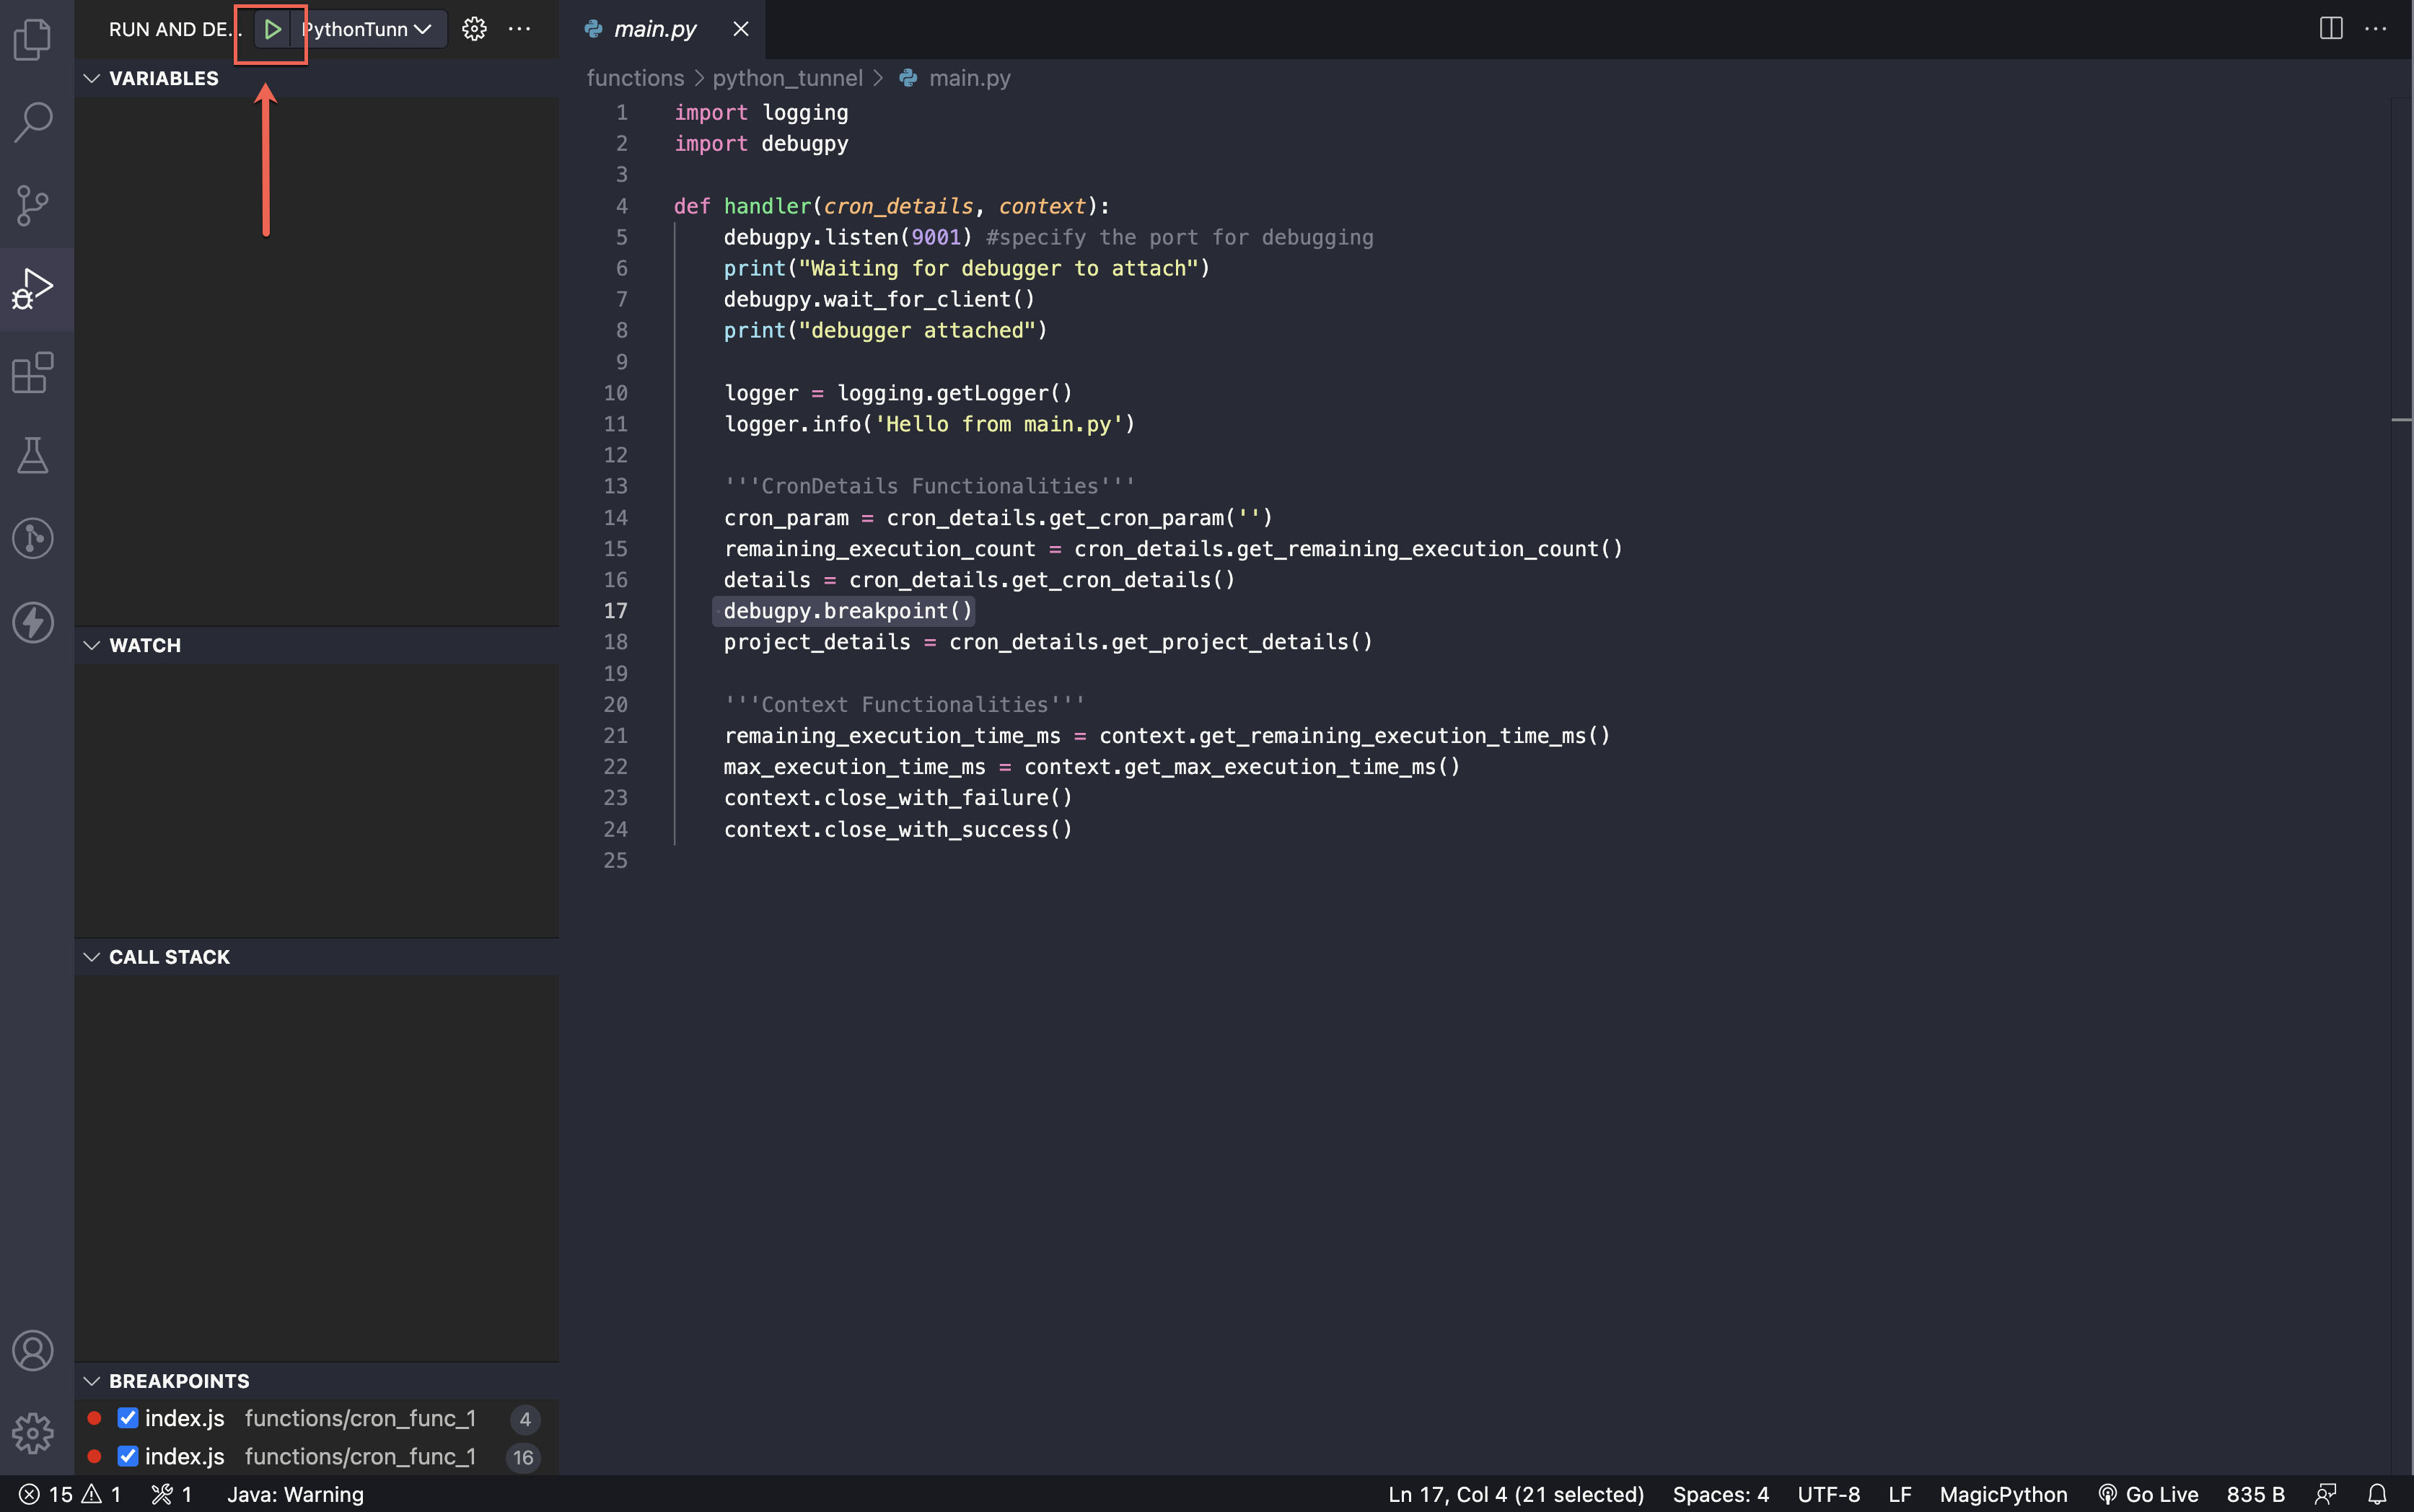
Task: Open the Manage gear in activity bar
Action: (33, 1434)
